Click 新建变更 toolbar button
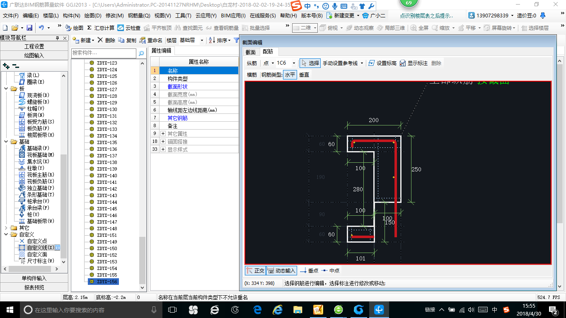Viewport: 566px width, 318px height. (x=343, y=16)
